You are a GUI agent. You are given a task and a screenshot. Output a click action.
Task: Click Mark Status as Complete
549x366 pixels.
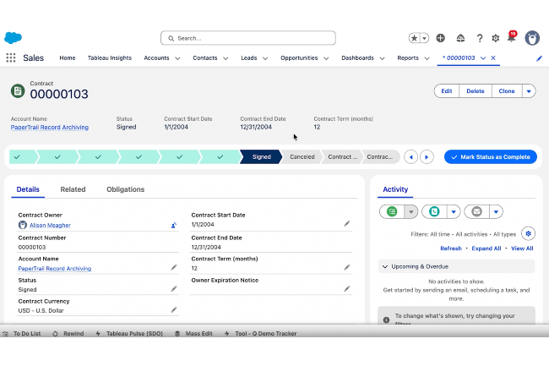(490, 157)
